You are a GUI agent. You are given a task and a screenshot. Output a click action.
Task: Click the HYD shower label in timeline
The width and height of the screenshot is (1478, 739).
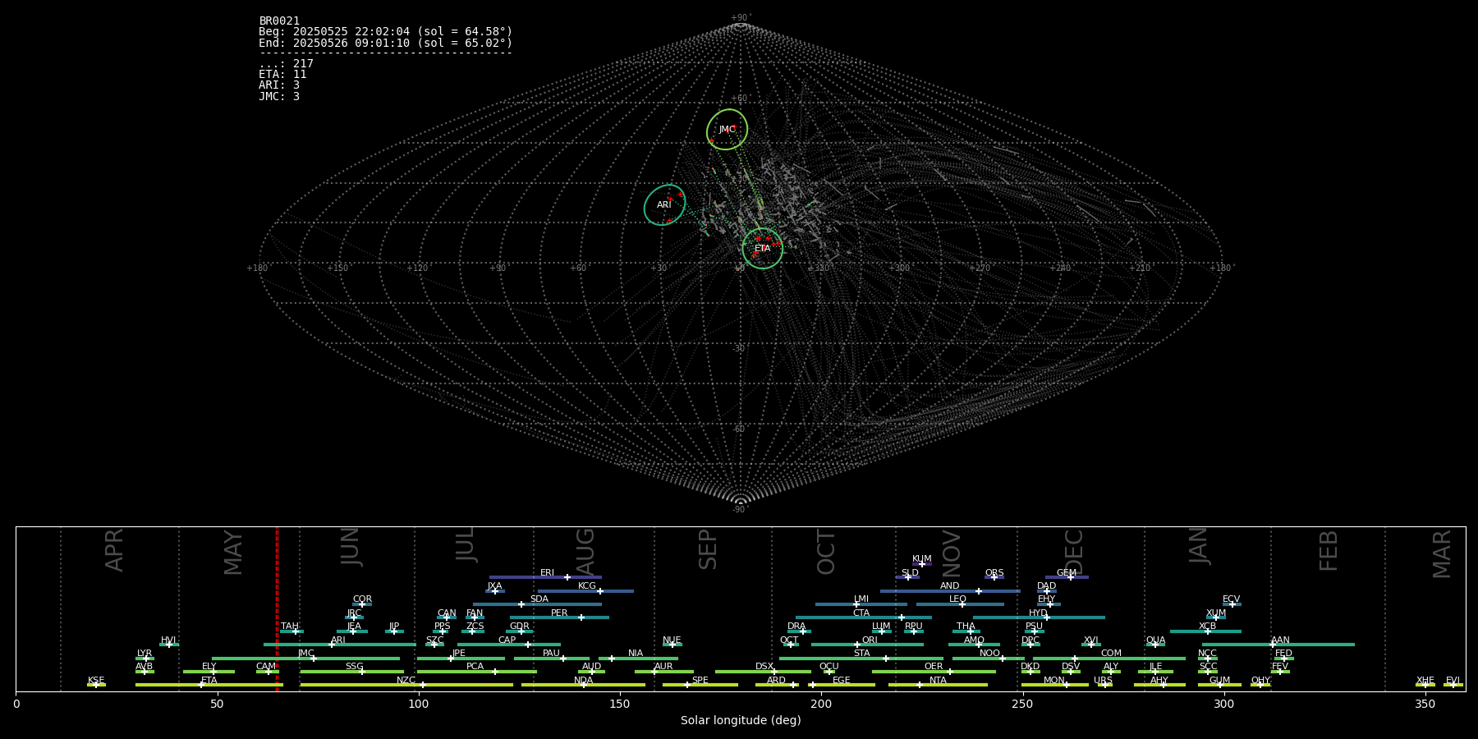(1038, 613)
